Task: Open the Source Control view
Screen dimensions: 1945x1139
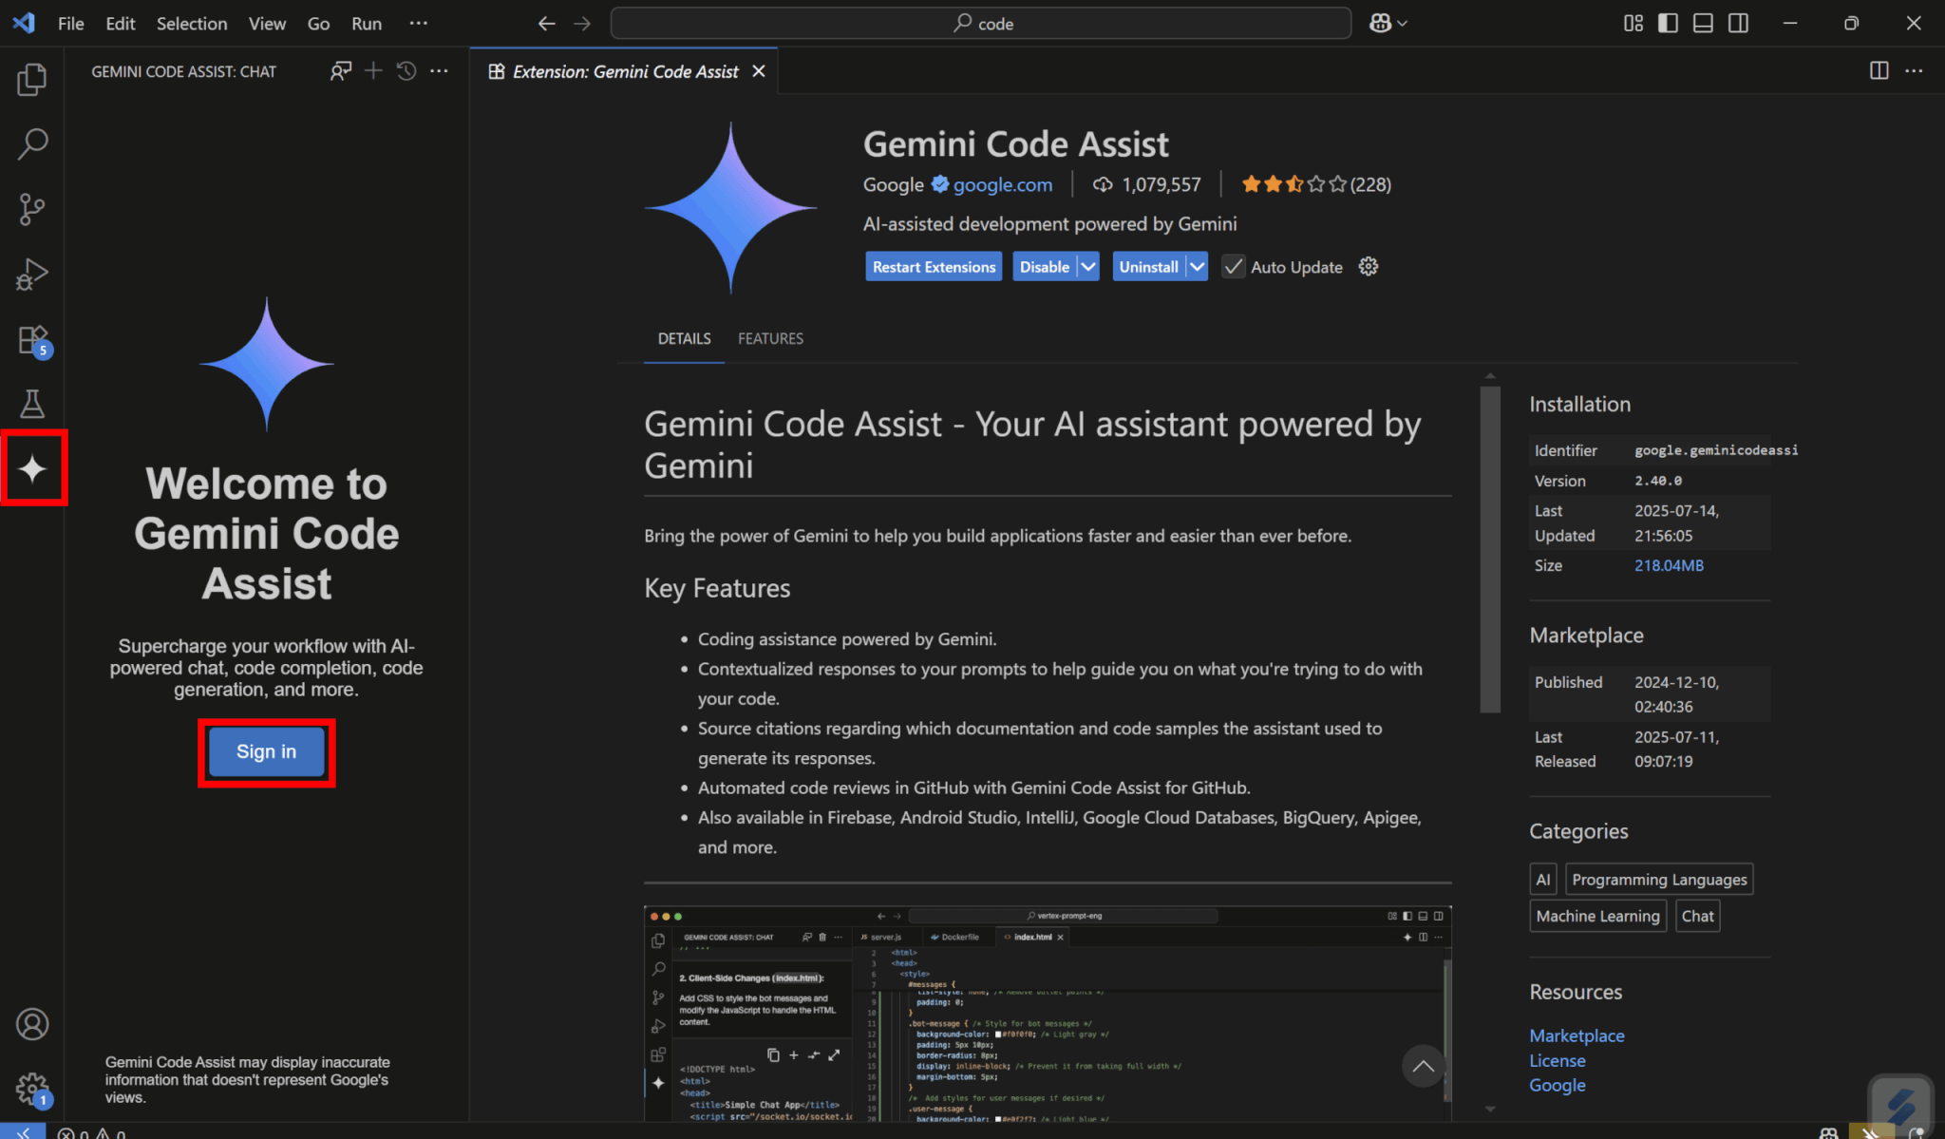Action: tap(32, 209)
